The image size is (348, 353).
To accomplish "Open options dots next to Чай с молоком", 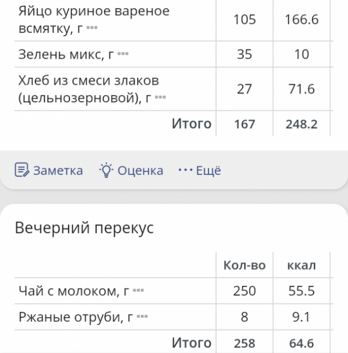I will [138, 290].
